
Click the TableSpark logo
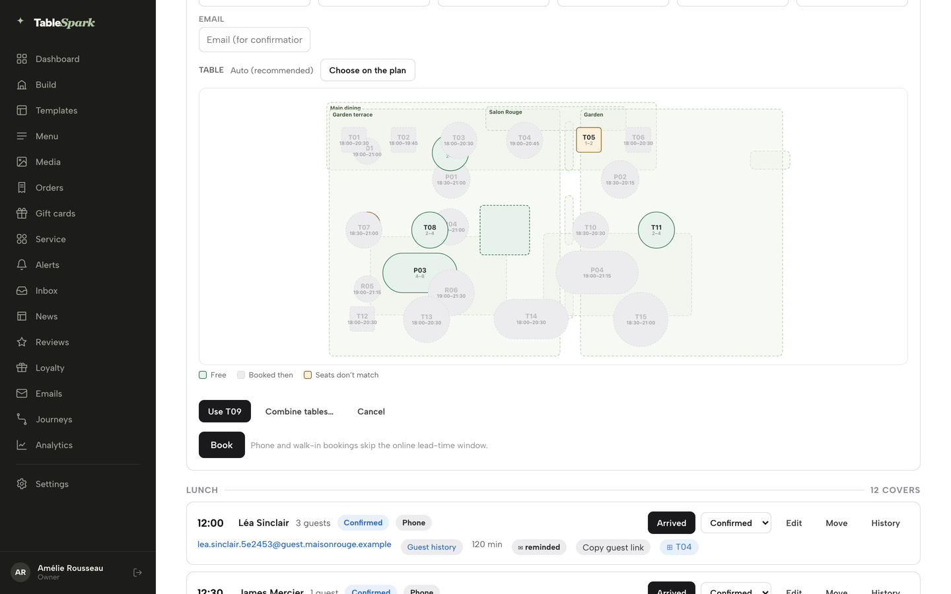point(56,22)
